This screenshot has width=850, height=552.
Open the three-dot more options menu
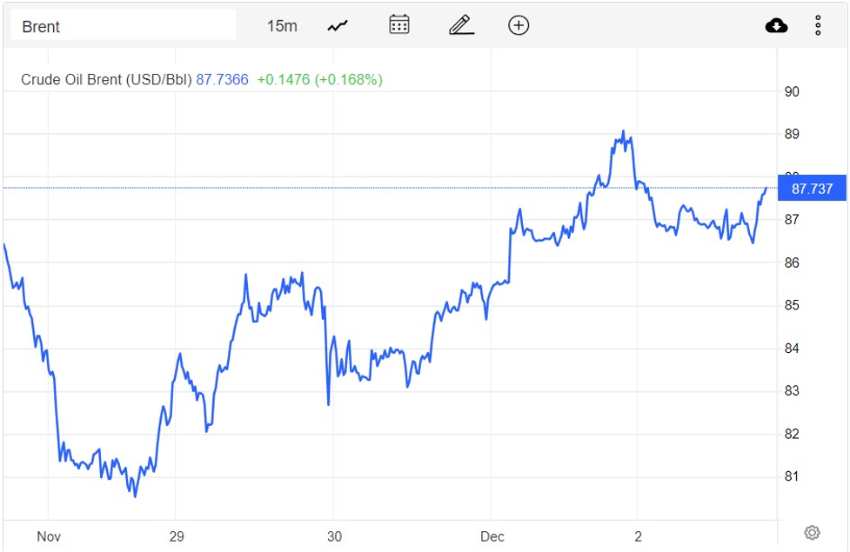pyautogui.click(x=818, y=26)
